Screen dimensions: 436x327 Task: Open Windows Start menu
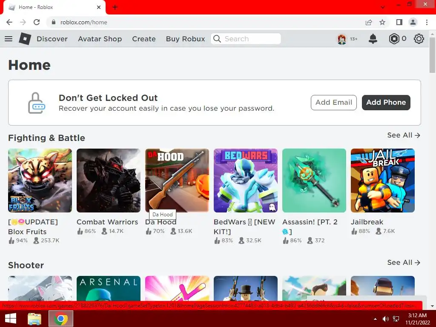point(11,318)
